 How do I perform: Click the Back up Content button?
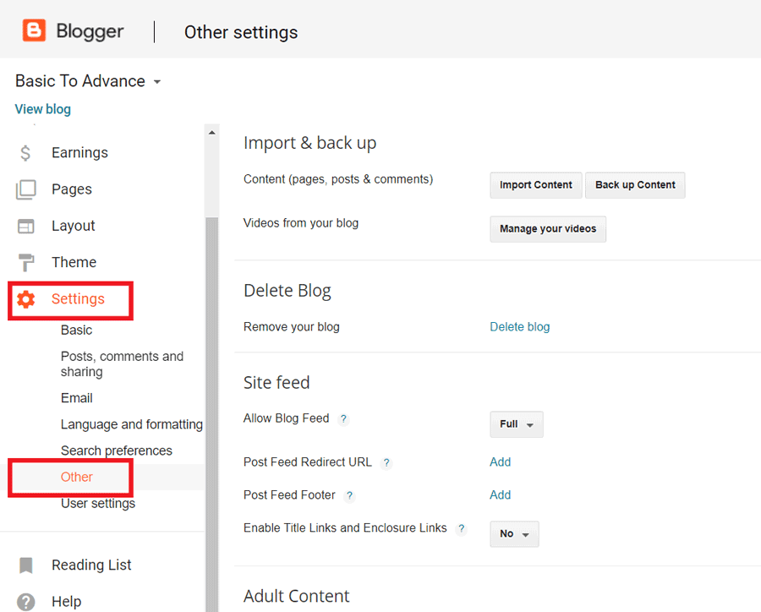point(635,185)
